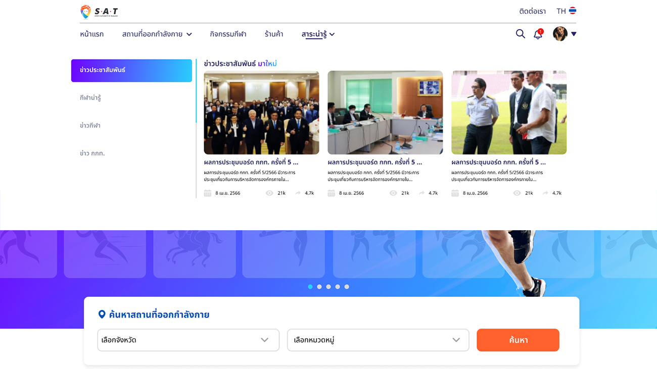Open the กิจกรรมกีฬา menu item

pyautogui.click(x=228, y=34)
